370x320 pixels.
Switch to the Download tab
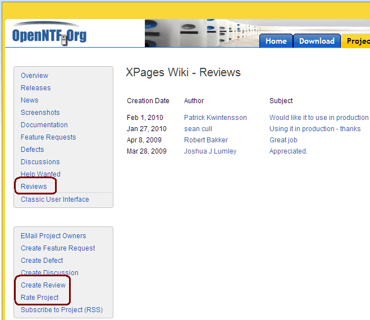click(317, 41)
